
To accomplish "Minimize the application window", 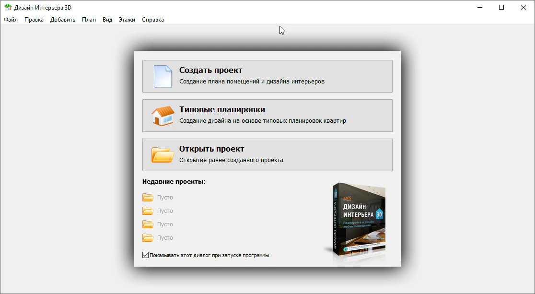I will coord(479,7).
